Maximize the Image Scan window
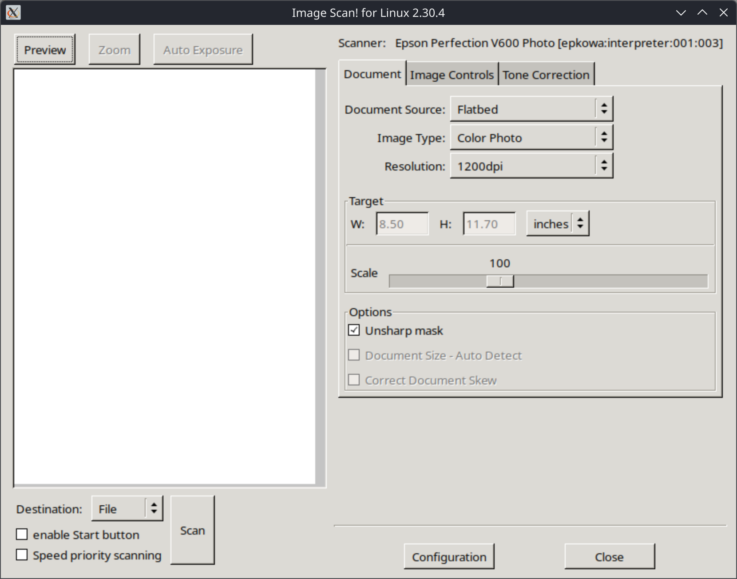737x579 pixels. (x=702, y=12)
